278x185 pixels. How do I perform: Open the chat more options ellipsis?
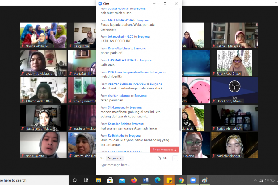[x=175, y=158]
